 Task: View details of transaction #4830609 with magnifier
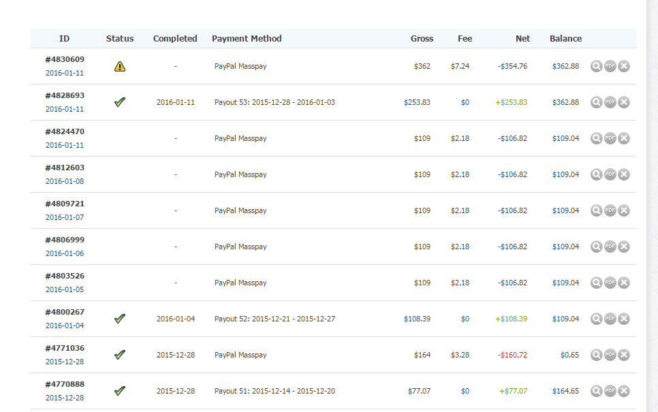[x=596, y=66]
